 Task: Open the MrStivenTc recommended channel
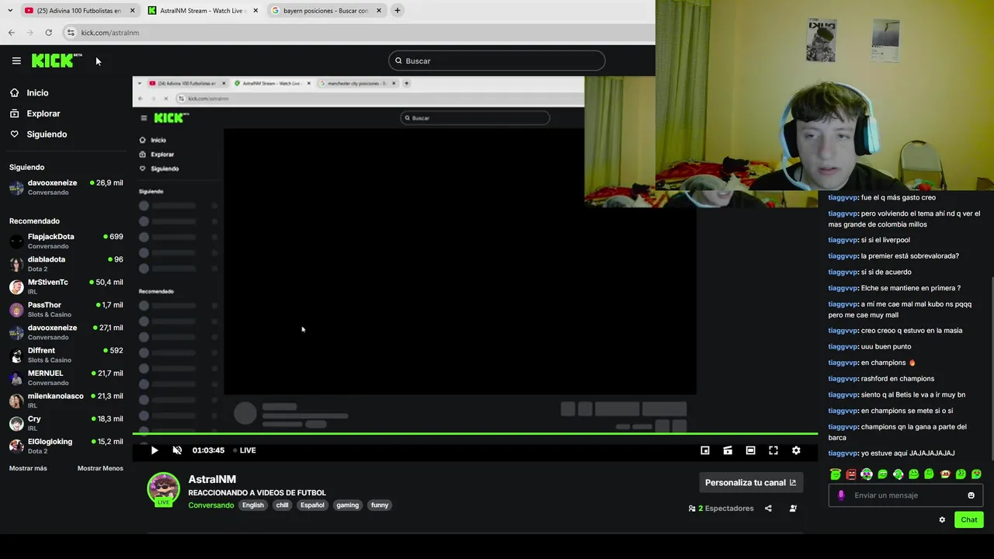[66, 286]
